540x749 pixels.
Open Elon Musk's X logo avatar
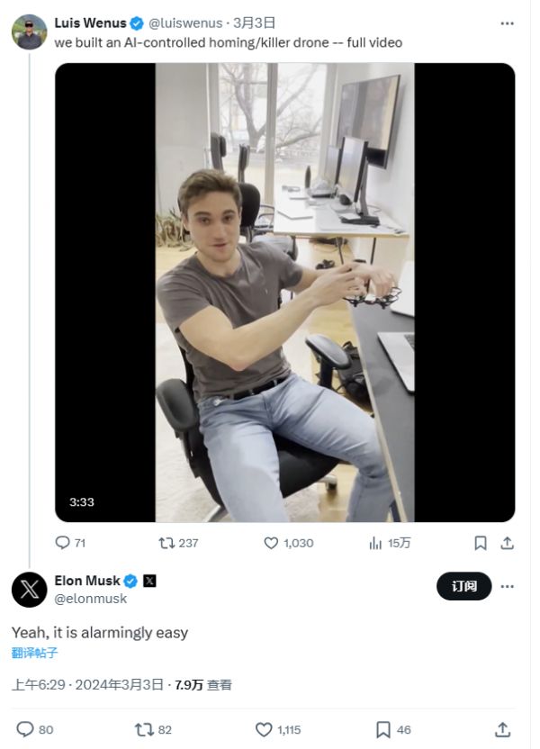(x=29, y=590)
